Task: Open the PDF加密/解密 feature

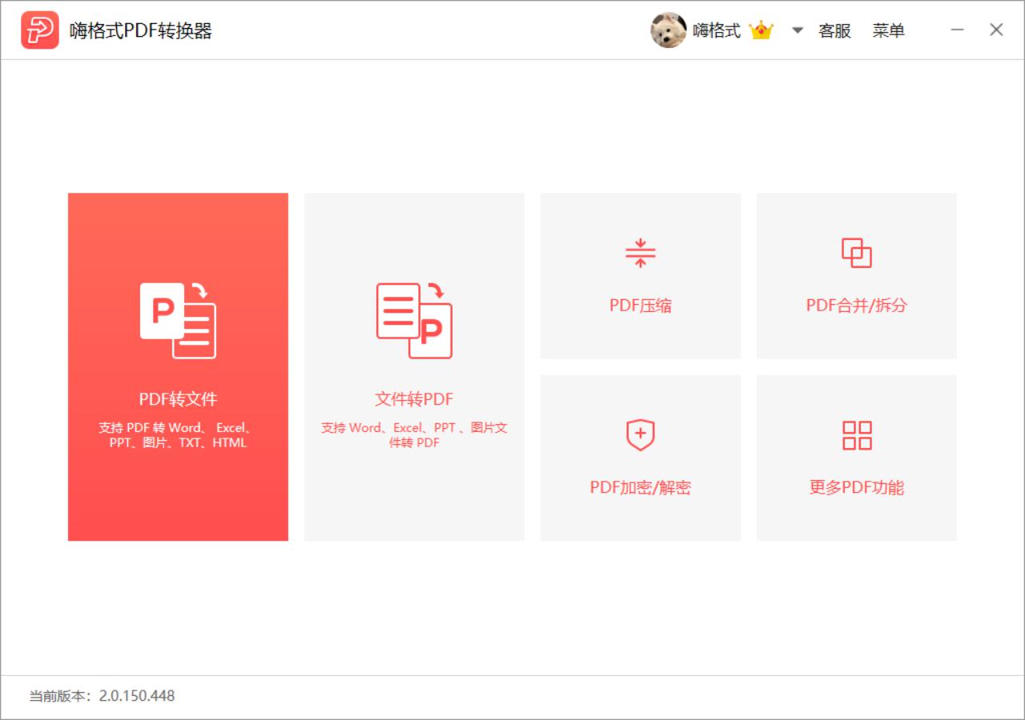Action: [640, 458]
